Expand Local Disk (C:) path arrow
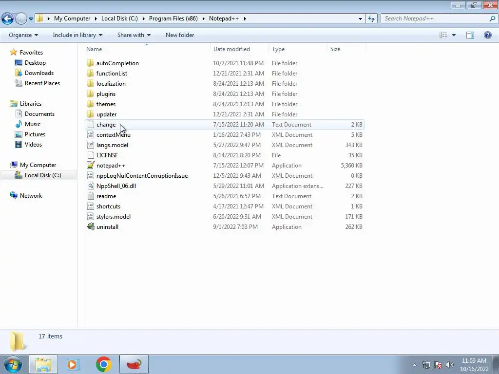499x374 pixels. coord(144,19)
